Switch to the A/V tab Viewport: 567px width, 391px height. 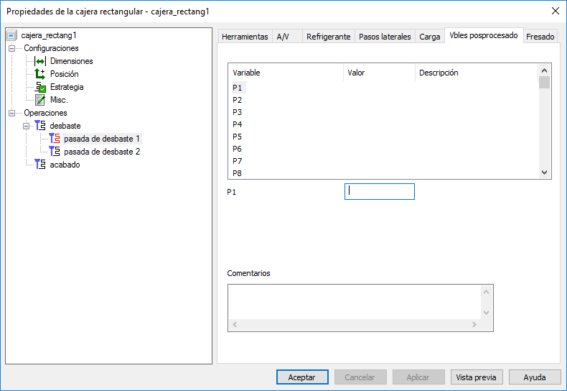tap(287, 37)
